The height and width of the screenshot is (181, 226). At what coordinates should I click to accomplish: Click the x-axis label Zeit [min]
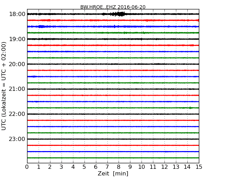[x=113, y=173]
